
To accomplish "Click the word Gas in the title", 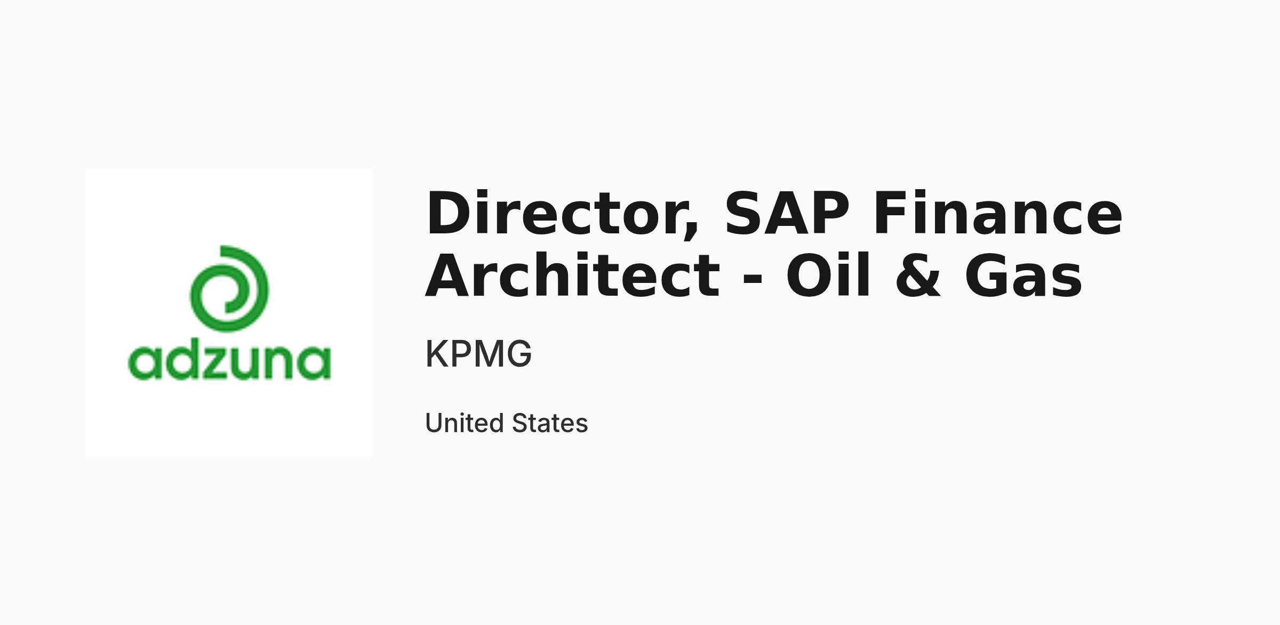I will point(1023,277).
